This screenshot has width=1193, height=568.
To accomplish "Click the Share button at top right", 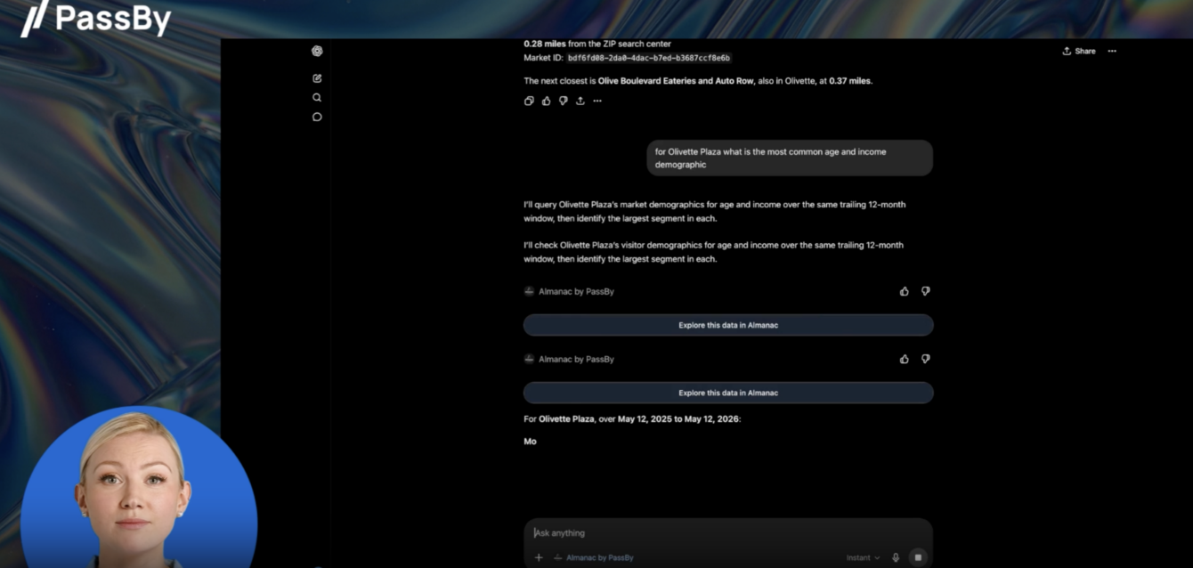I will 1079,51.
